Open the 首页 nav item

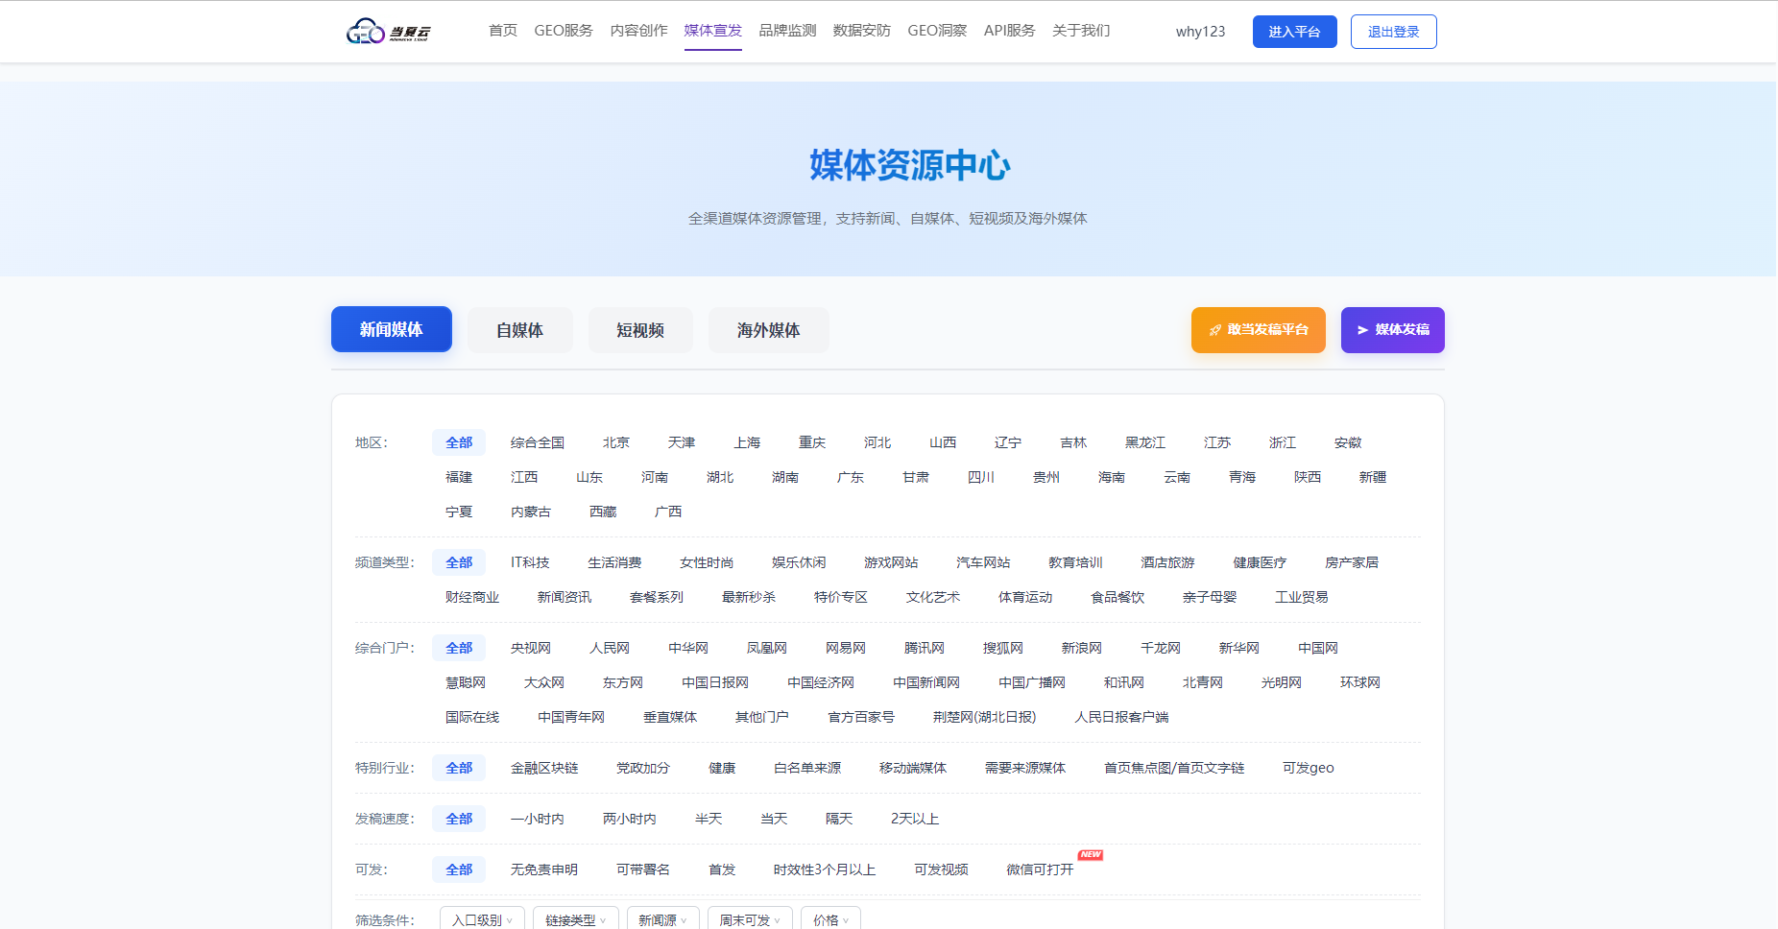click(x=503, y=31)
